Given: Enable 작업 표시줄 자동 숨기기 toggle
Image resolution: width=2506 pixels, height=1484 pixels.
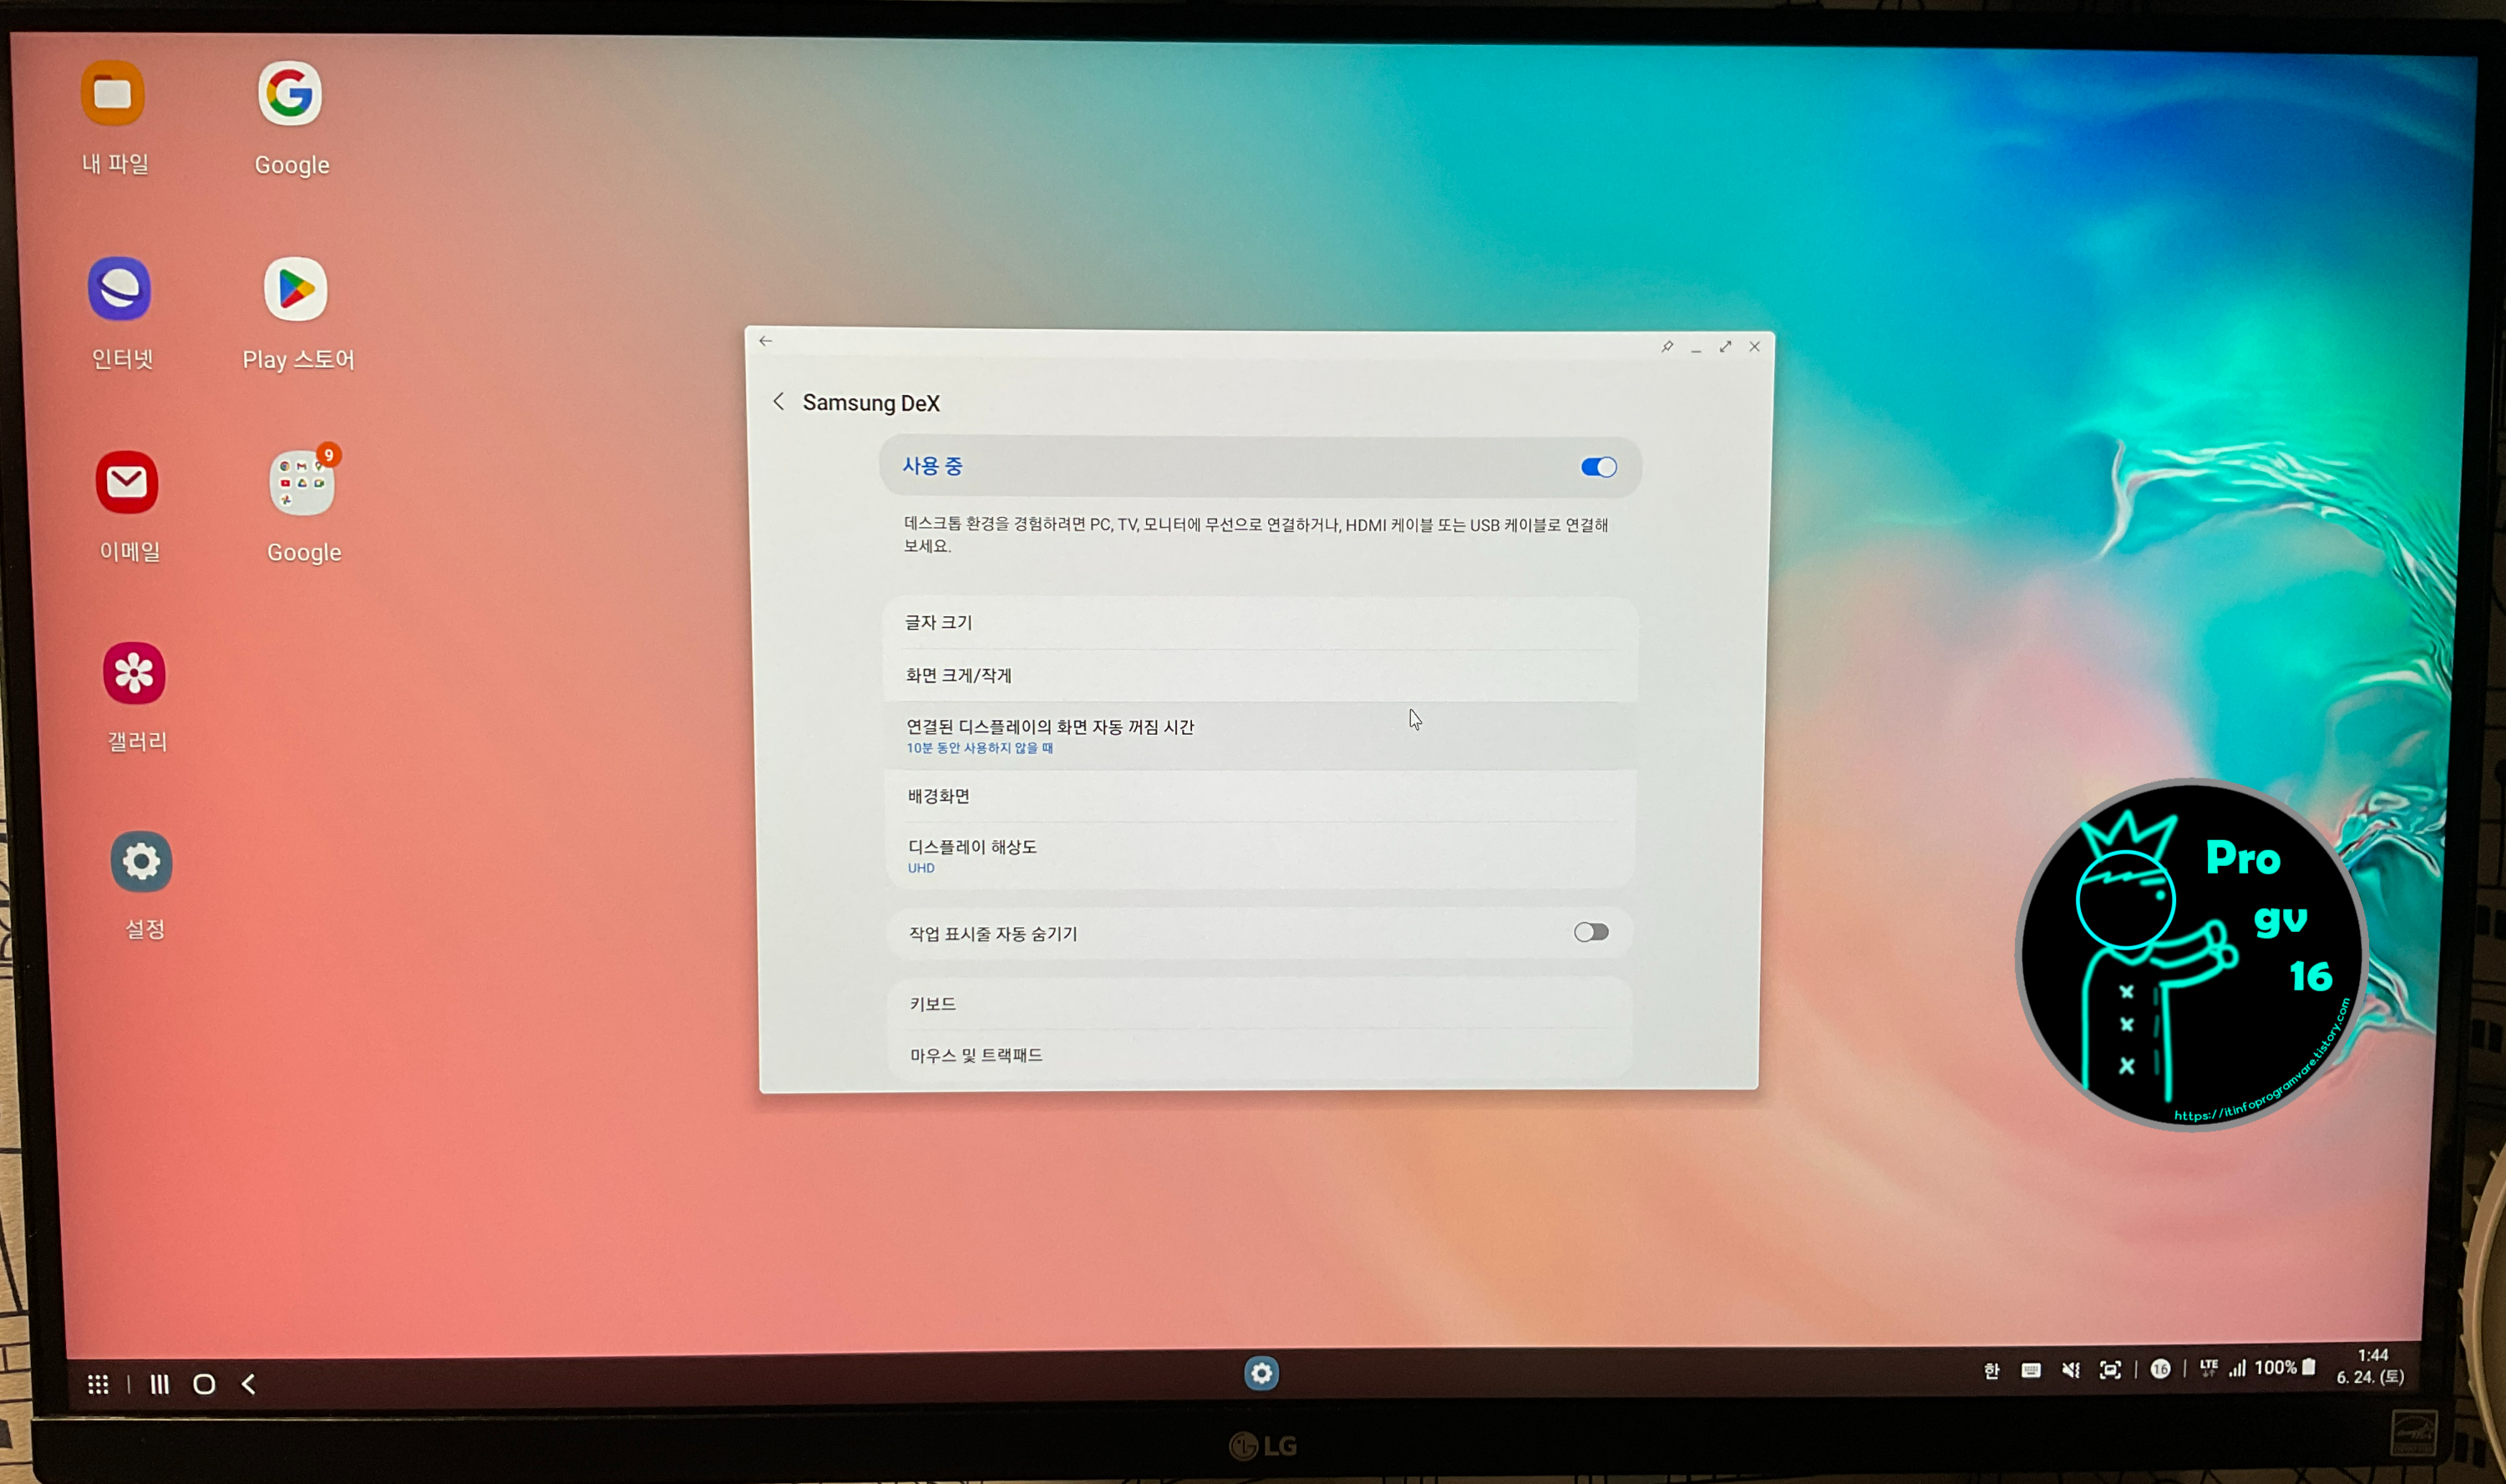Looking at the screenshot, I should (x=1590, y=932).
